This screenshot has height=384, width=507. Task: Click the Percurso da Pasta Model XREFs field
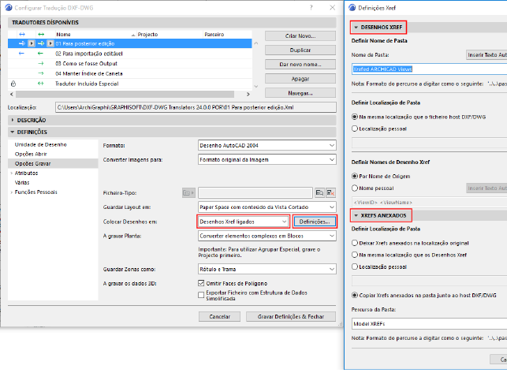click(x=430, y=323)
